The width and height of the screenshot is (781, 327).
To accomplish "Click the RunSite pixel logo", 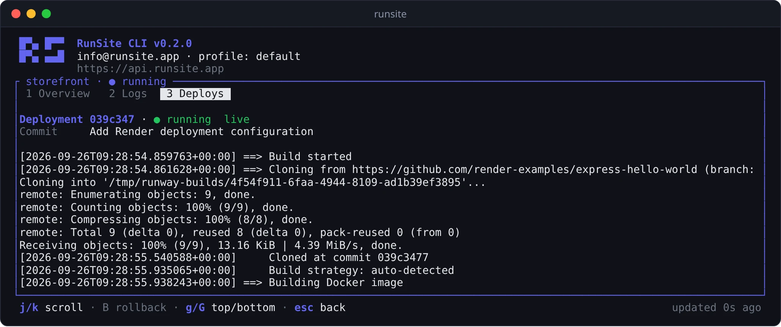I will pyautogui.click(x=41, y=50).
